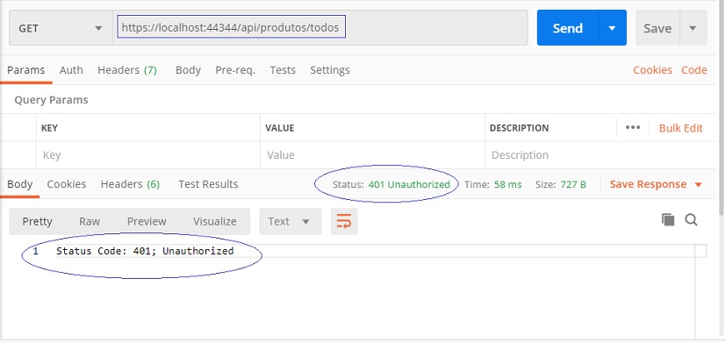
Task: Open the Cookies link
Action: pos(652,70)
